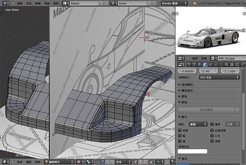Add a new scene next to Scene

(x=150, y=3)
